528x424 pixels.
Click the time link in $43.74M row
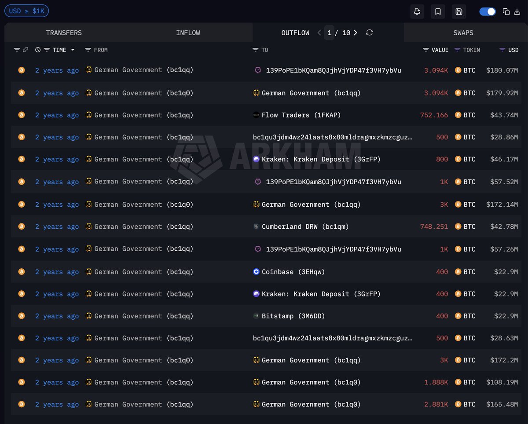tap(57, 115)
